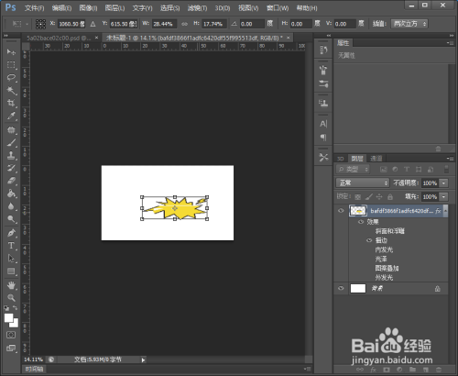Viewport: 458px width, 376px height.
Task: Select the Pen tool
Action: (11, 233)
